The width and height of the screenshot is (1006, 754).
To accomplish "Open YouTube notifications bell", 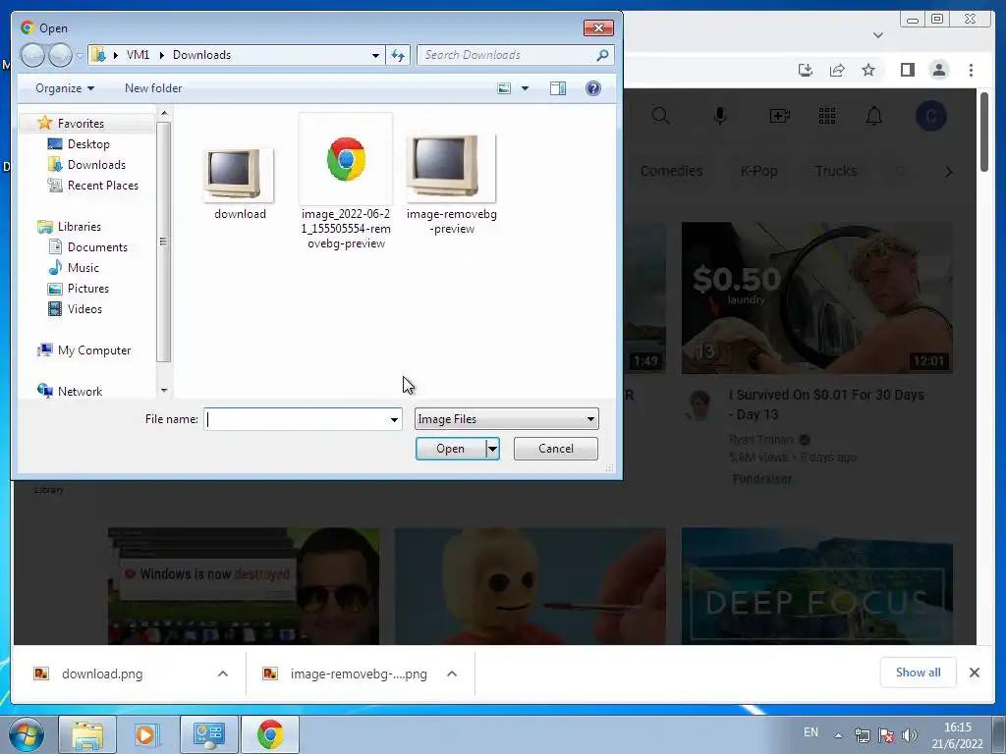I will [873, 116].
